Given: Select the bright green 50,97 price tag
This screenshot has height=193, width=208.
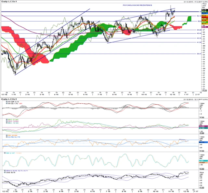Looking at the screenshot, I should click(x=204, y=22).
